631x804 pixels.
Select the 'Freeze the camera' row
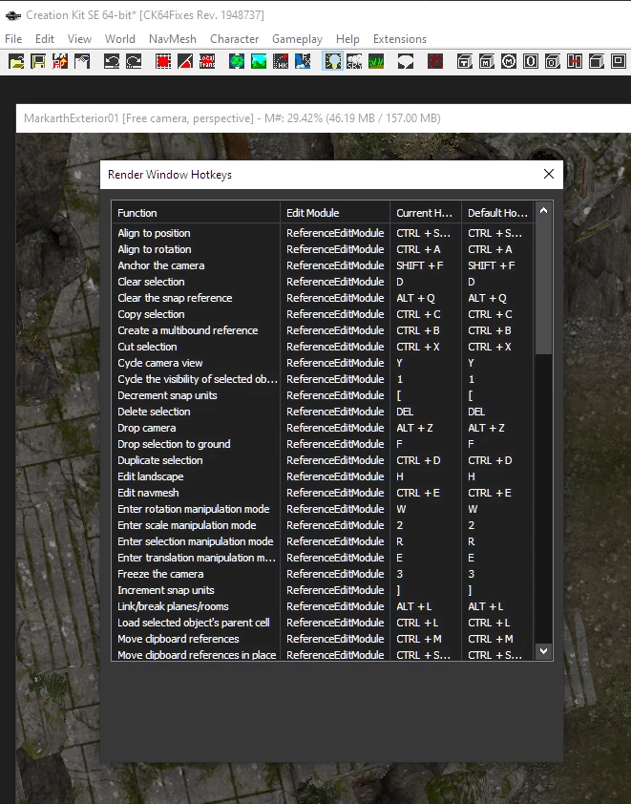[x=323, y=574]
